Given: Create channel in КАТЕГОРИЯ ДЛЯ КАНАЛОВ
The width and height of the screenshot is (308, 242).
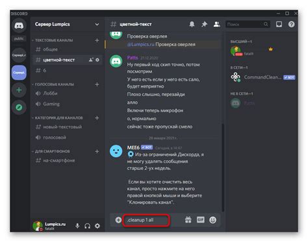Looking at the screenshot, I should pos(97,118).
